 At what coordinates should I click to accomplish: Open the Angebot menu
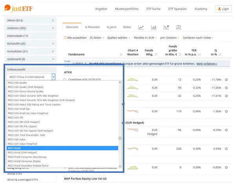click(101, 9)
